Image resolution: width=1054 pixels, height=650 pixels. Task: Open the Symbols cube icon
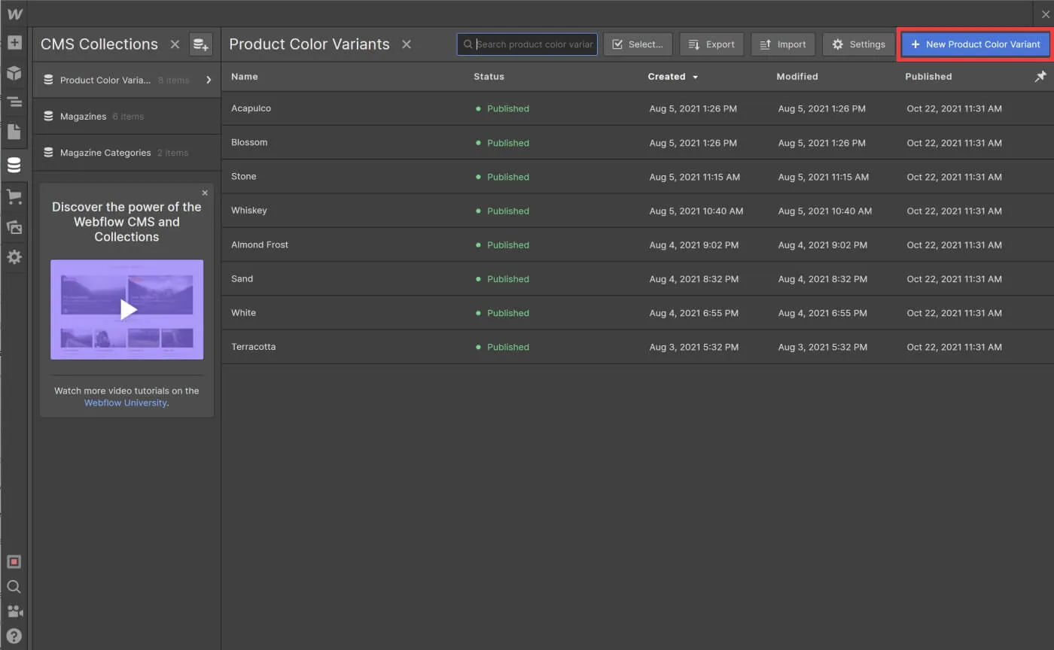pyautogui.click(x=14, y=72)
